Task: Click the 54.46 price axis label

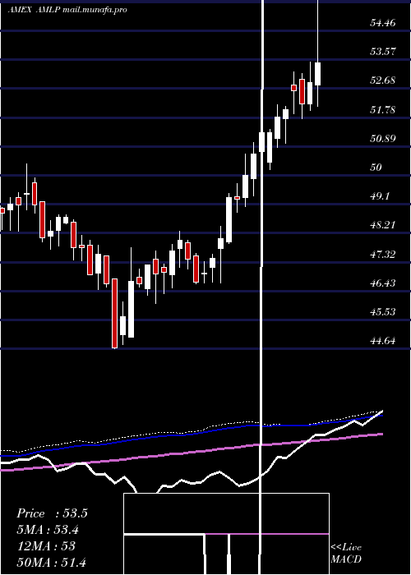Action: pyautogui.click(x=383, y=23)
